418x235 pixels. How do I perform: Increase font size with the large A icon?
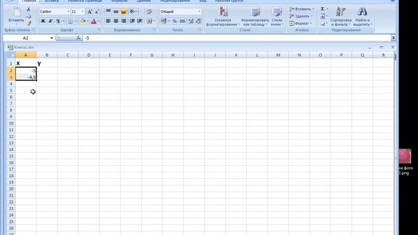coord(90,12)
